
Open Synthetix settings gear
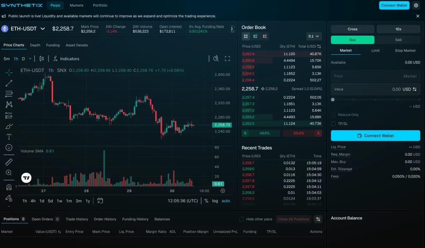pyautogui.click(x=416, y=5)
